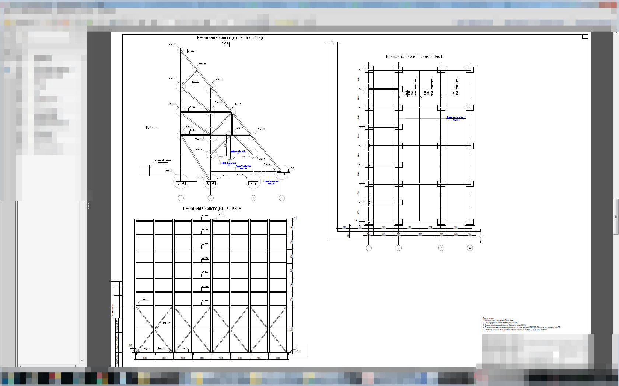
Task: Click the vertical scrollbar thumb
Action: (616, 217)
